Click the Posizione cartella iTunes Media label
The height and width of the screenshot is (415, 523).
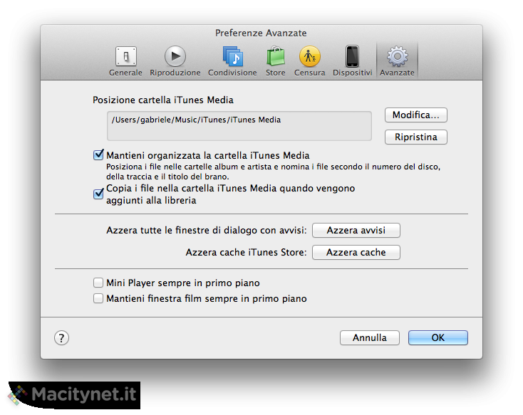coord(163,100)
